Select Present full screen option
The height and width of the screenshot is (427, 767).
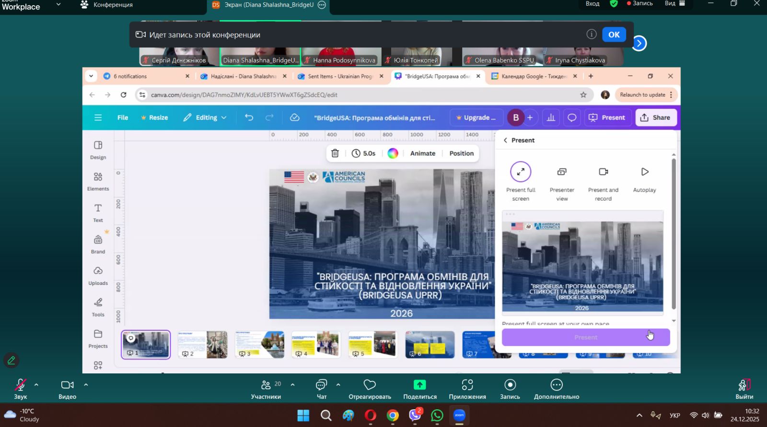[x=521, y=181]
